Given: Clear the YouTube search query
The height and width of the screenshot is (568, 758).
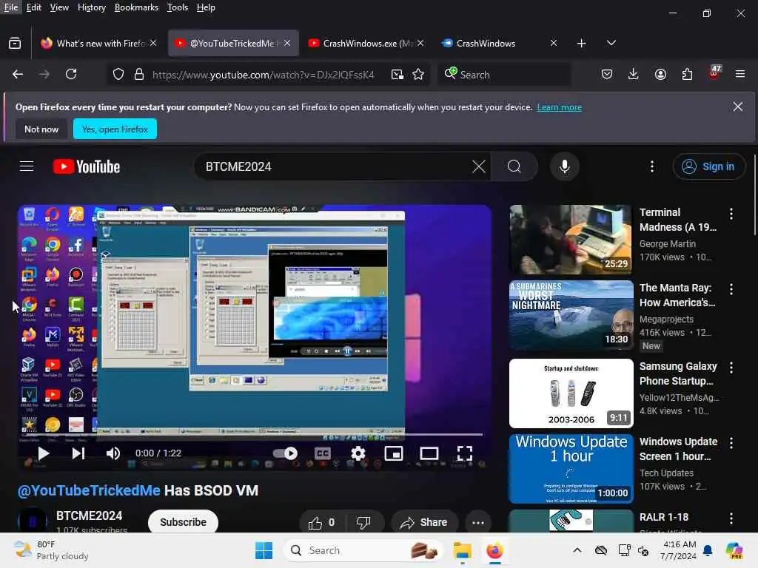Looking at the screenshot, I should (479, 166).
